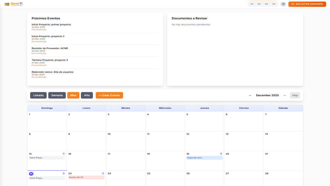The image size is (330, 186).
Task: Click event count badge on day 23
Action: click(103, 174)
